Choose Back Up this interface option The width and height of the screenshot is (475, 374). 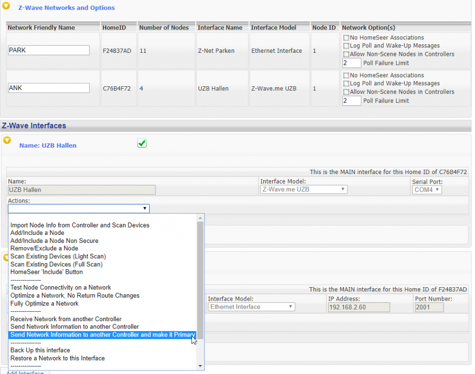[x=40, y=351]
